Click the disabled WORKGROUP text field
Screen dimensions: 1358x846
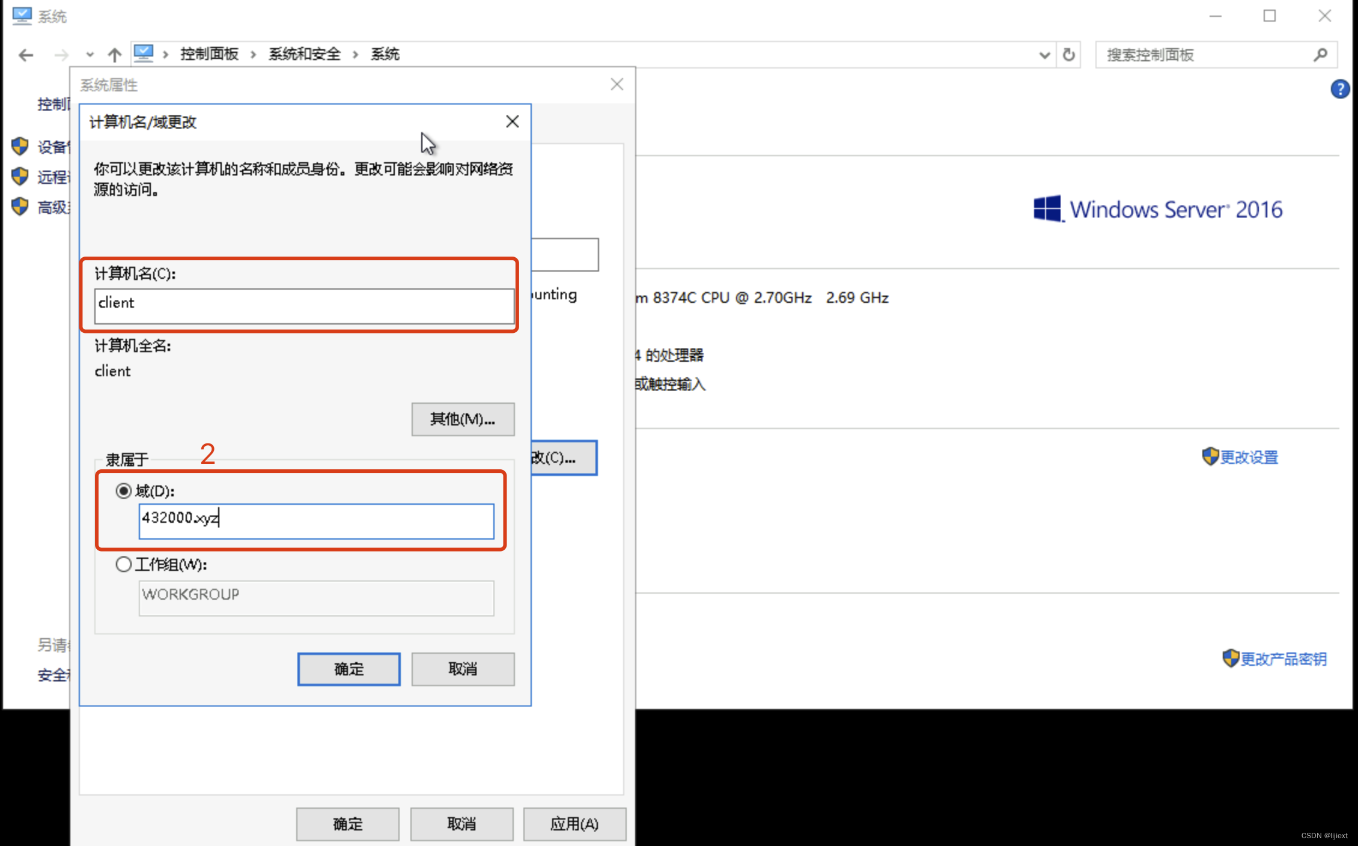pos(316,597)
